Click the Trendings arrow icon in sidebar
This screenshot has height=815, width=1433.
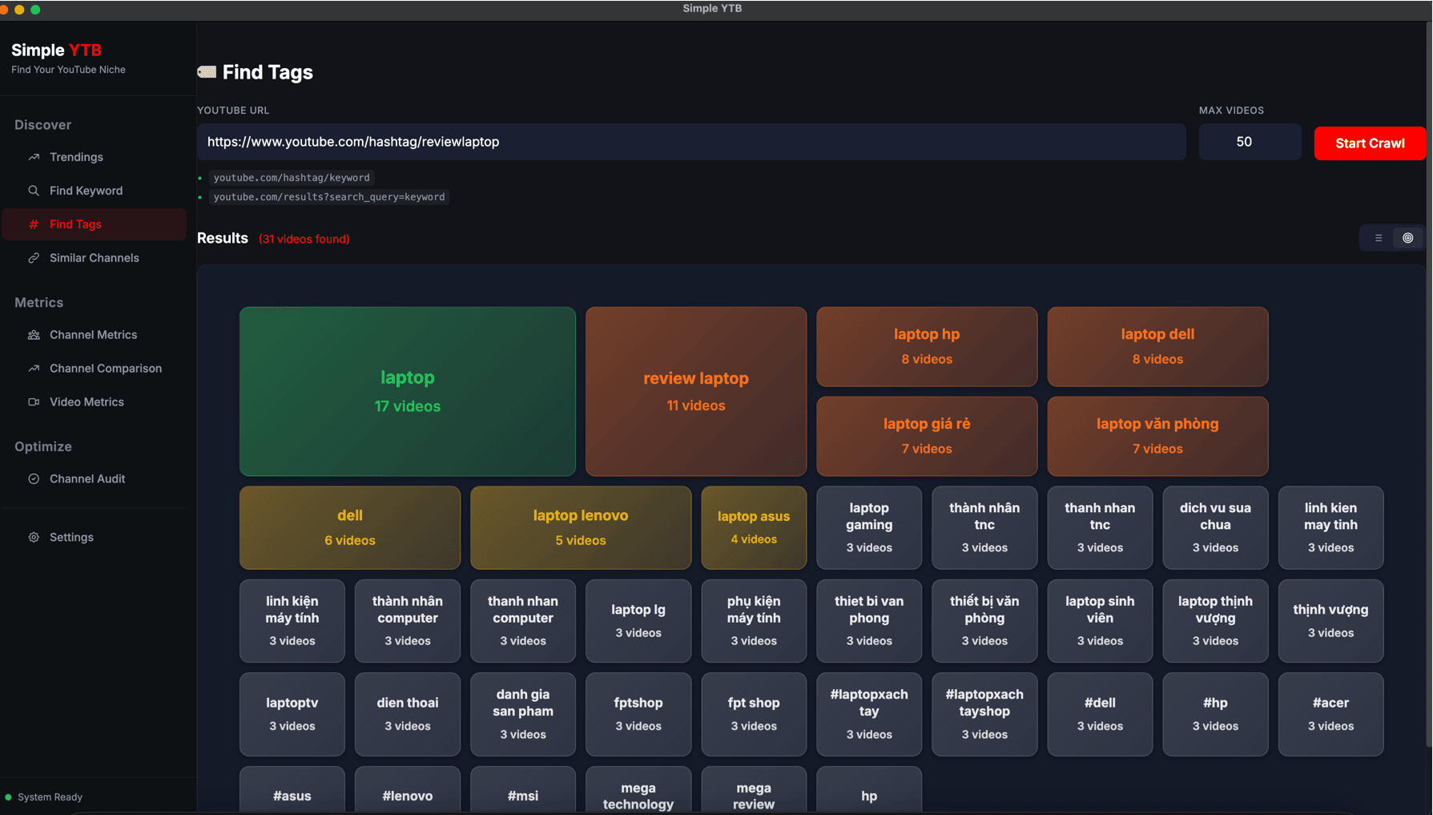pyautogui.click(x=34, y=157)
